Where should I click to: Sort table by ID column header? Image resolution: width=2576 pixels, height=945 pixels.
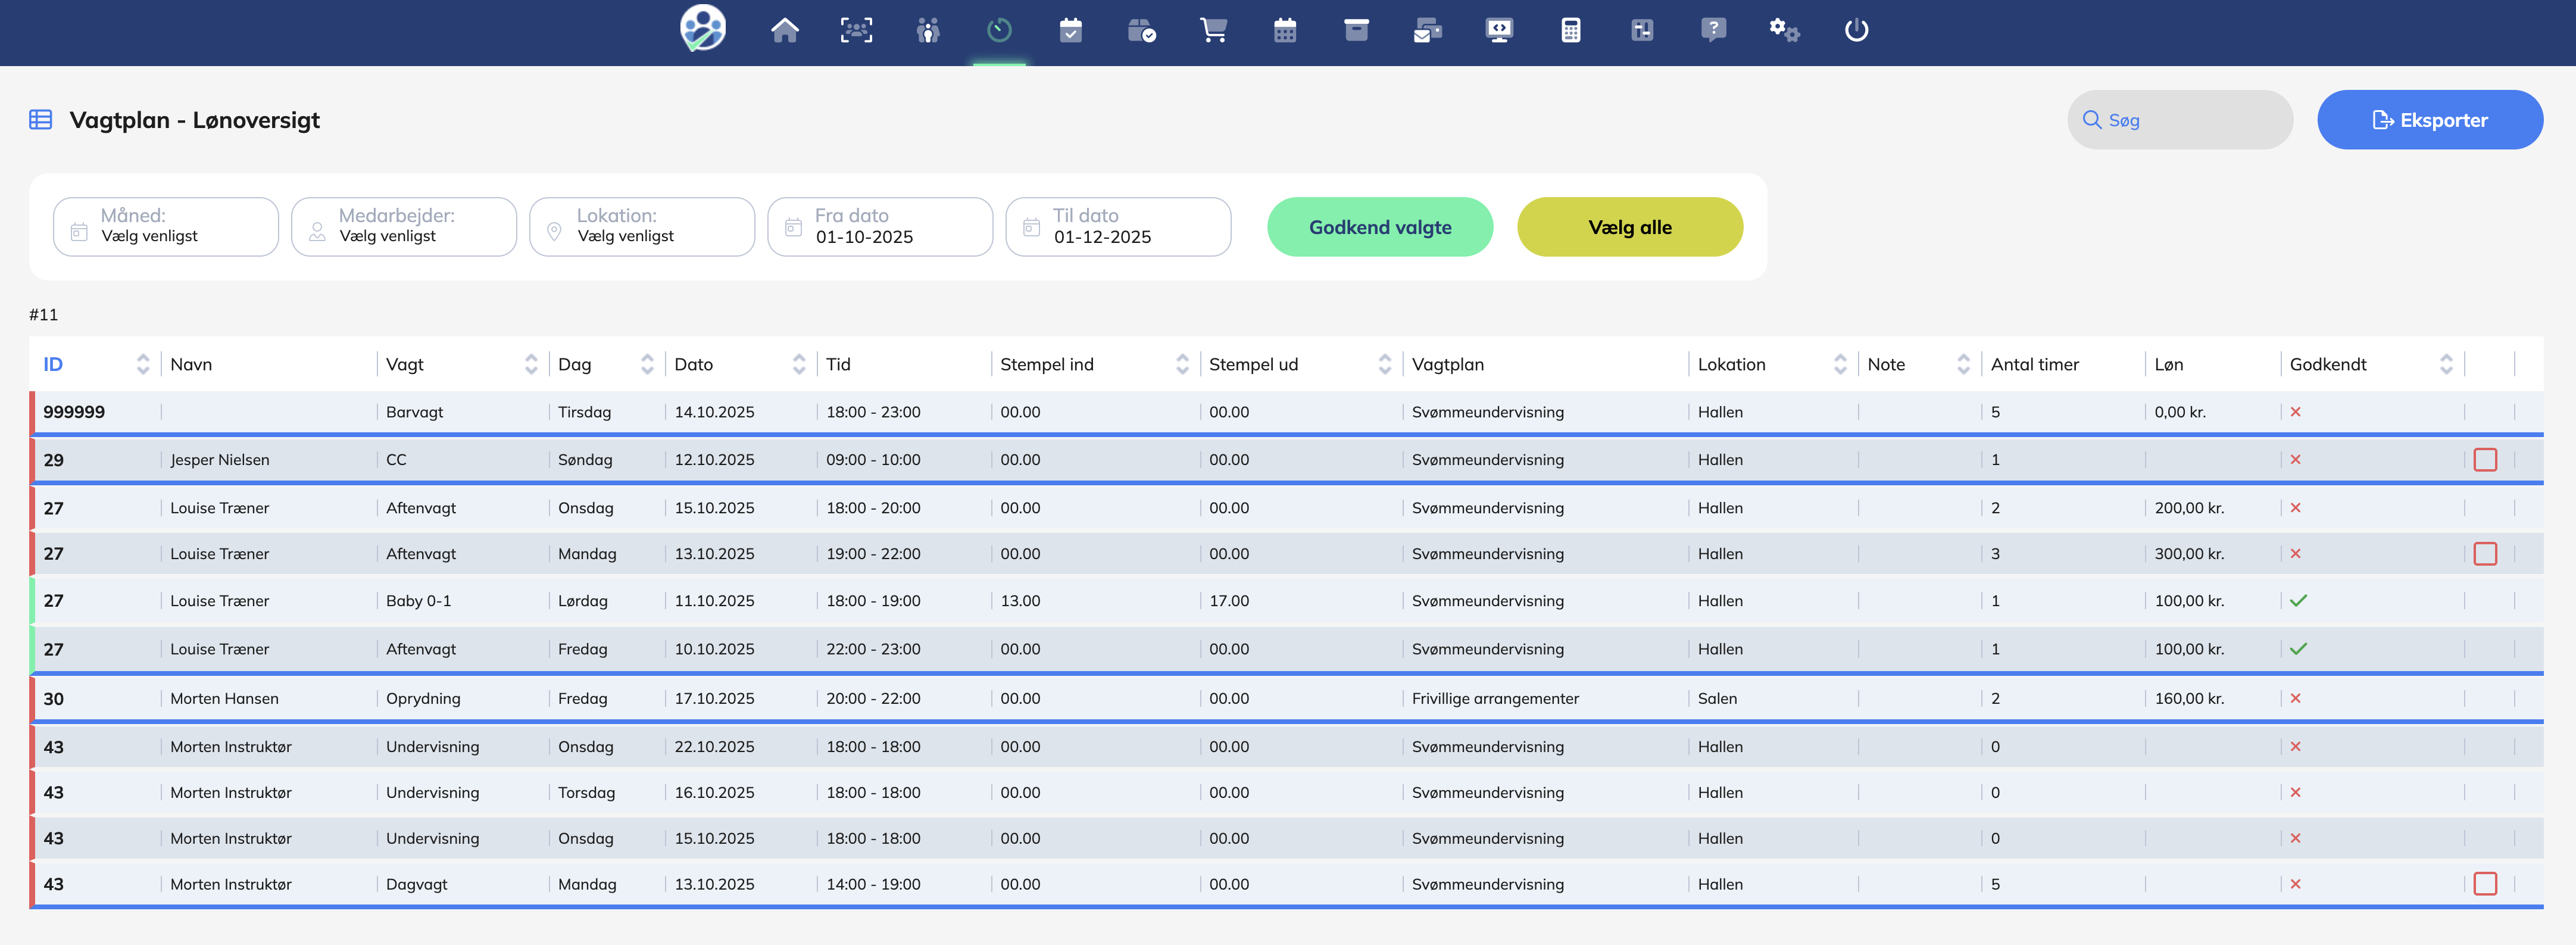(54, 365)
